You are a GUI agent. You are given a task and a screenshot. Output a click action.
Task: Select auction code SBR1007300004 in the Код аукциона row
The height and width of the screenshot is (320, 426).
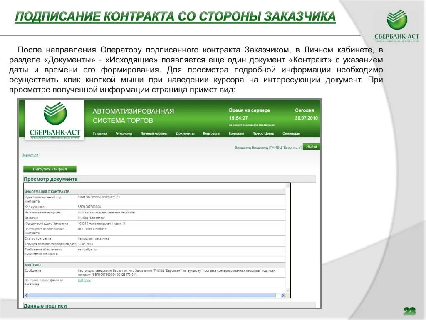[89, 207]
